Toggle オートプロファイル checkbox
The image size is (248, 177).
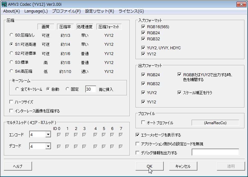(143, 123)
